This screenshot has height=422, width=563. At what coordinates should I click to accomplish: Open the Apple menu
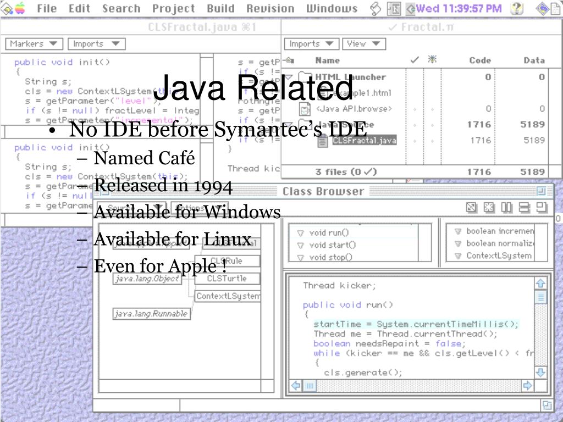coord(20,8)
